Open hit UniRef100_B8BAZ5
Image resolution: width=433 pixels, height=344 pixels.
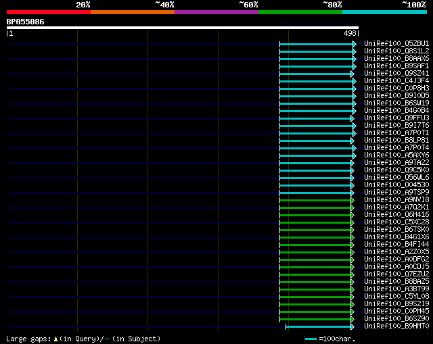396,282
